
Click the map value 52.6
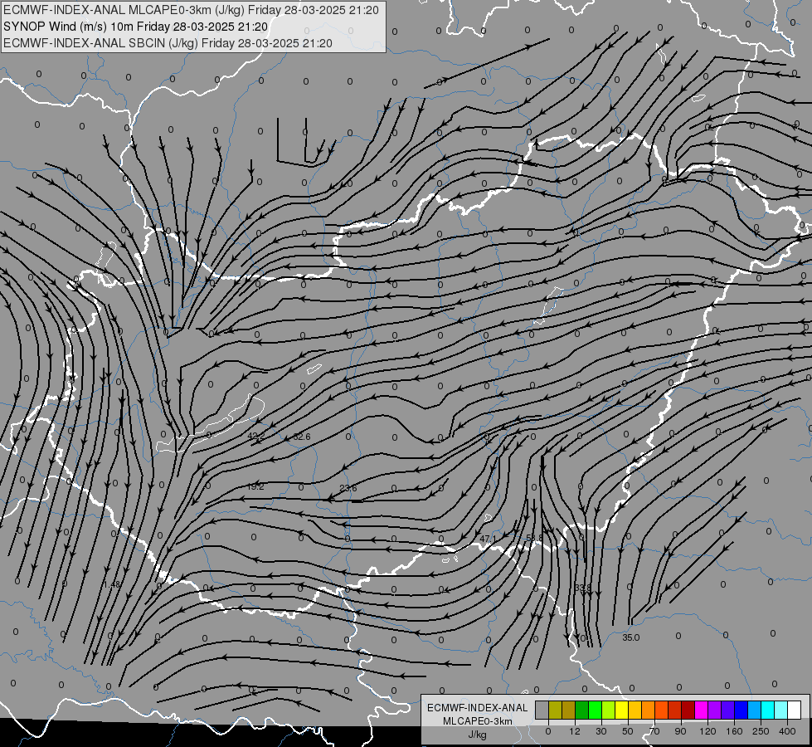point(302,437)
